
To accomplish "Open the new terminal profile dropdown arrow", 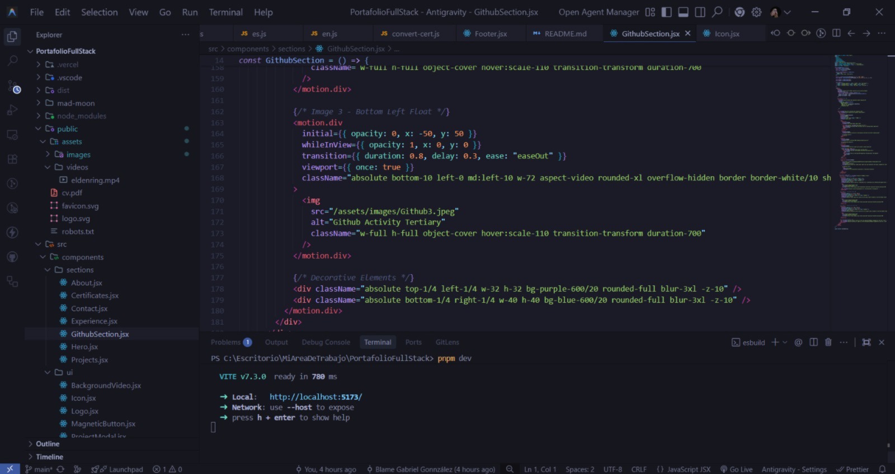I will (785, 342).
